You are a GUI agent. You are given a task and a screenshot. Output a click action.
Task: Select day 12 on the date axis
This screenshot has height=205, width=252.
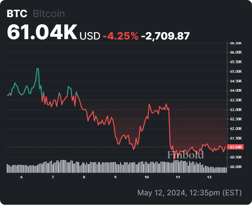pos(209,177)
